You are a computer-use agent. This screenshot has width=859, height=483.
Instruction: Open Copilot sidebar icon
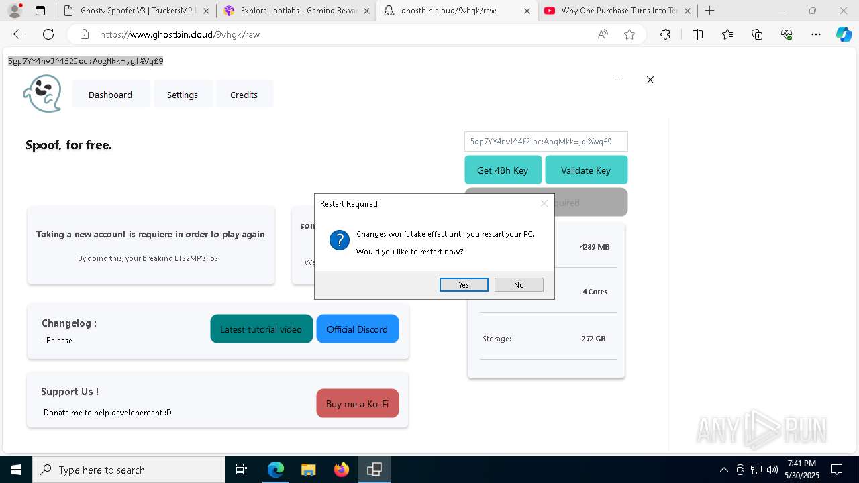click(x=844, y=34)
